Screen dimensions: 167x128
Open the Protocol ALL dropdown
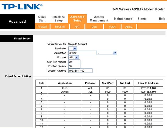click(x=73, y=57)
